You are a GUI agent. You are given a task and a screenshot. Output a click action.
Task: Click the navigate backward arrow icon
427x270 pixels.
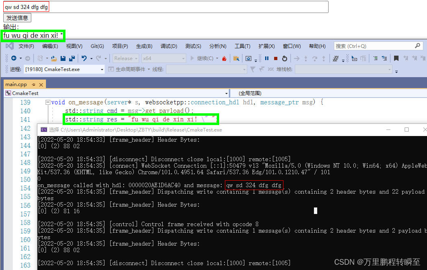tap(14, 58)
